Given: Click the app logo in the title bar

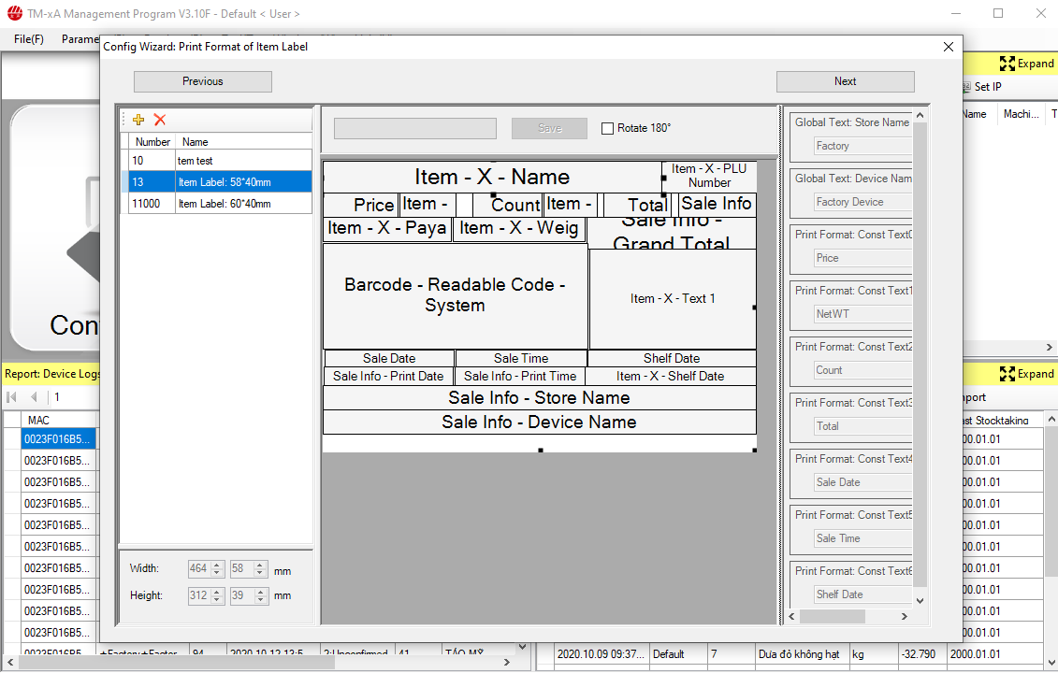Looking at the screenshot, I should coord(13,14).
